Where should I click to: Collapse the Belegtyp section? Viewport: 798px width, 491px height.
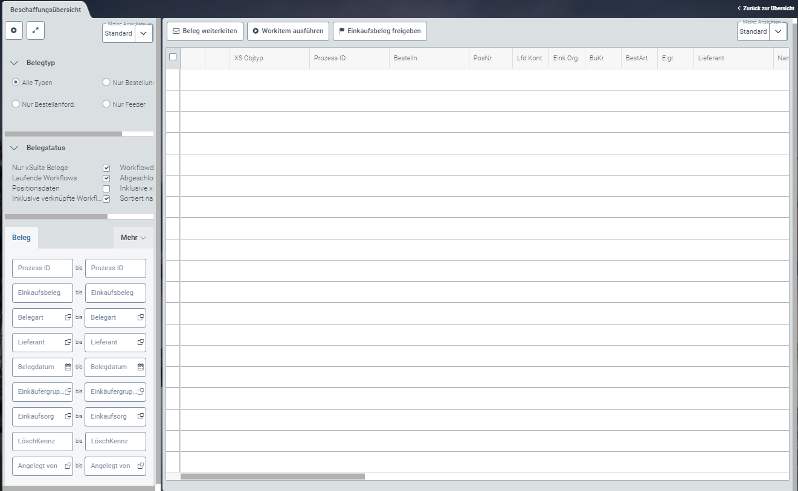[x=14, y=63]
